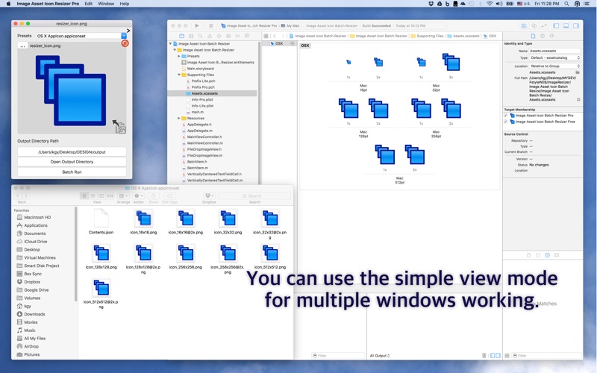Screen dimensions: 597x373
Task: Click Xcode Run (play) button
Action: point(197,25)
